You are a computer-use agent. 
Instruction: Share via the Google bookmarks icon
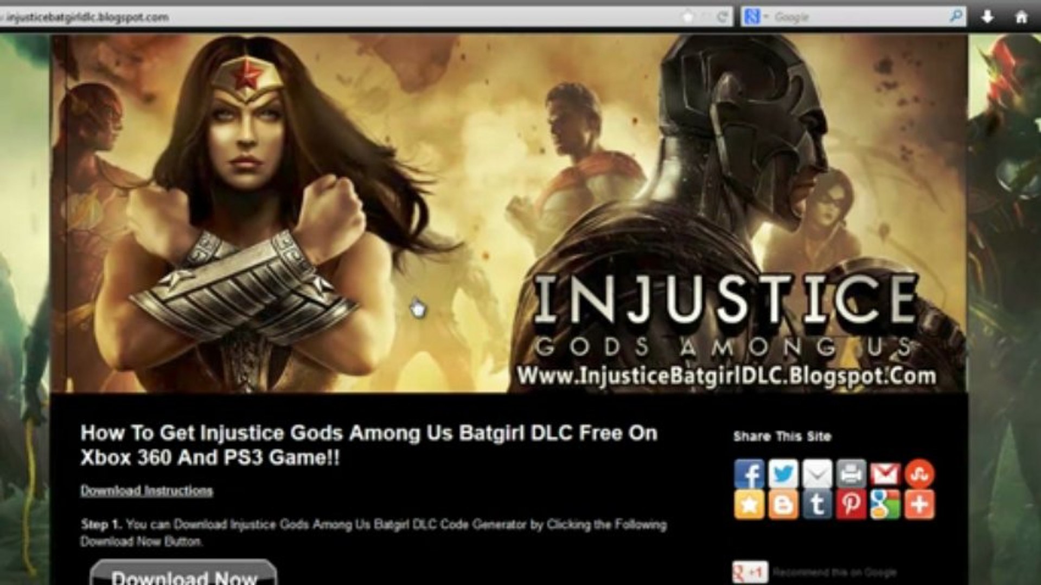(x=885, y=505)
